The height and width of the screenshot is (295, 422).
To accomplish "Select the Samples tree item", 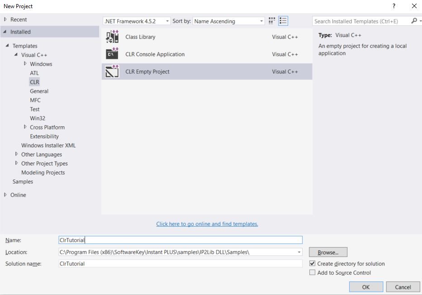I will [23, 182].
